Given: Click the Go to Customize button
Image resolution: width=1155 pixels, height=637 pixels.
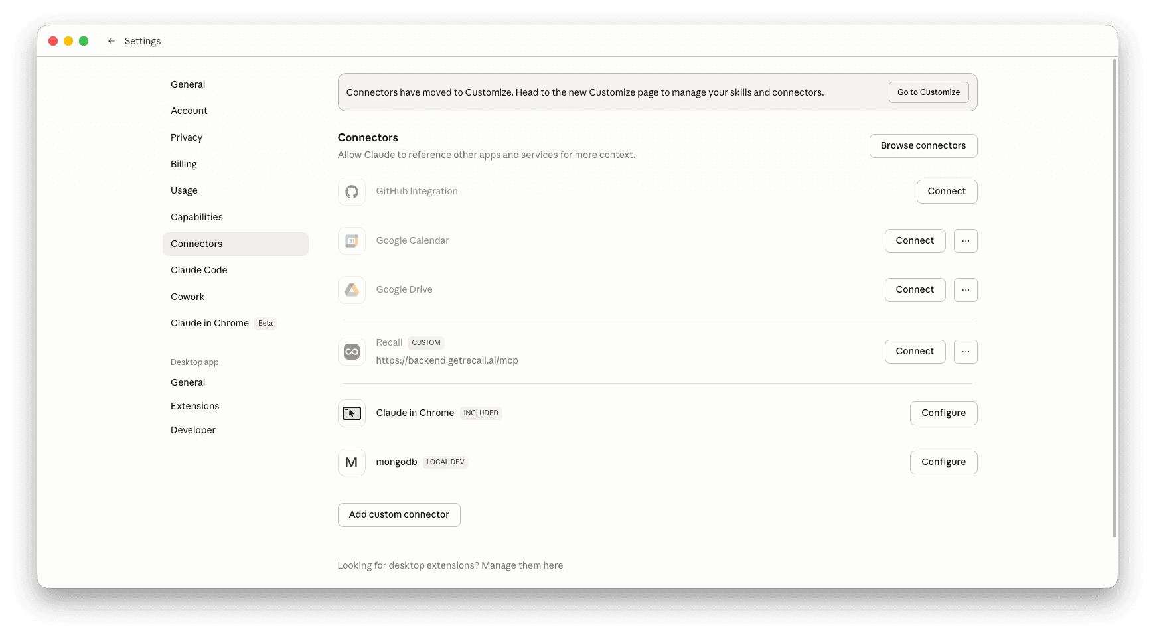Looking at the screenshot, I should tap(928, 92).
